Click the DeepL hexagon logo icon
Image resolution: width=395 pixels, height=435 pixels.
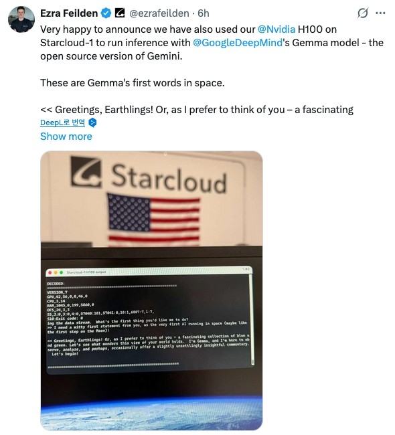92,122
